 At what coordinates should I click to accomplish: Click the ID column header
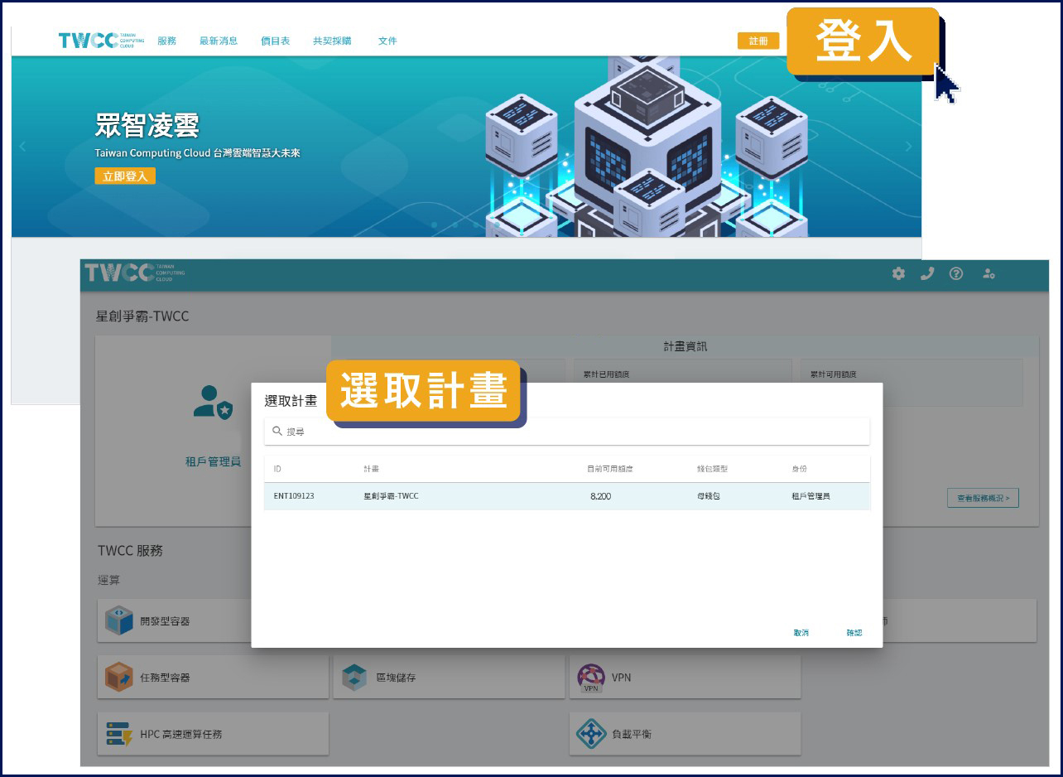277,469
